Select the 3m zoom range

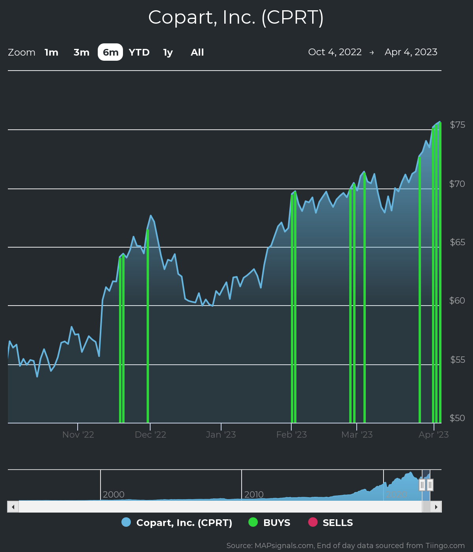pos(82,52)
